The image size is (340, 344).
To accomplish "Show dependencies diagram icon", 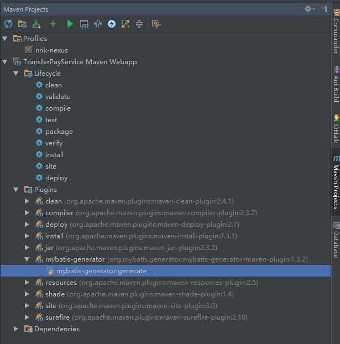I will tap(125, 24).
